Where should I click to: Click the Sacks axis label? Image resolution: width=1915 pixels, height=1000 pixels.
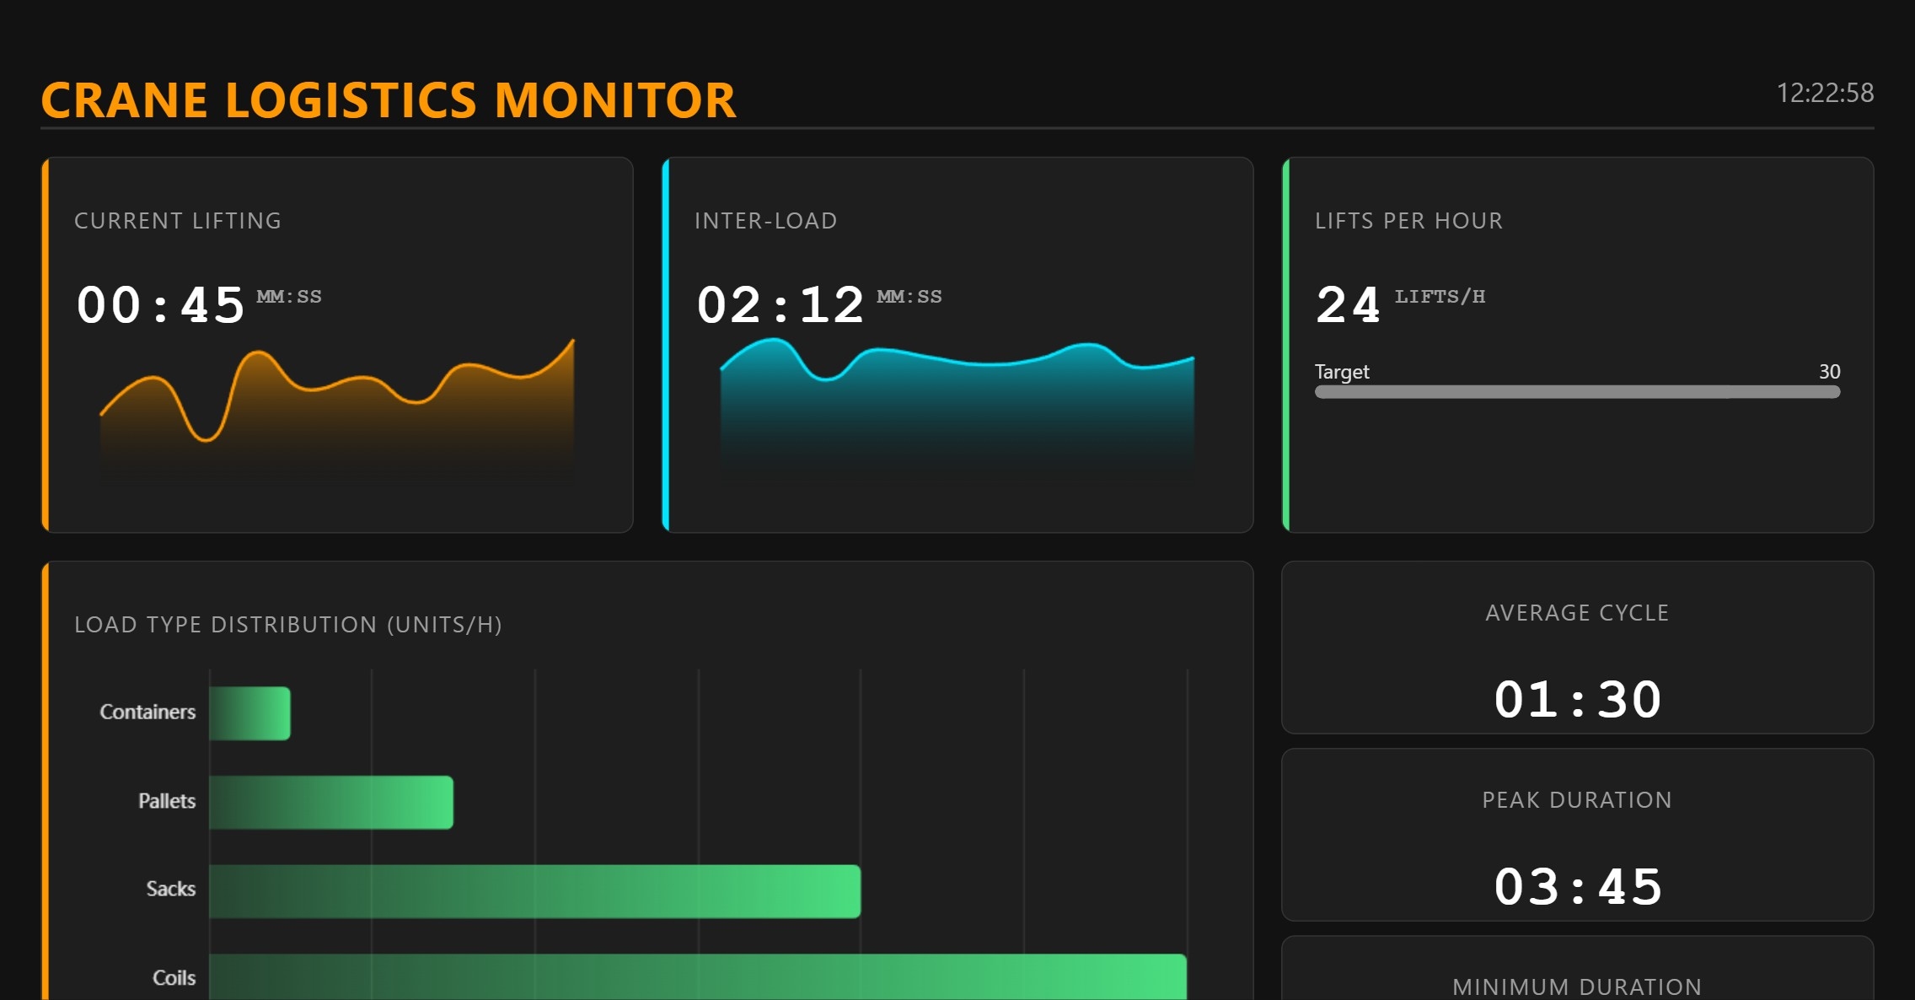171,889
